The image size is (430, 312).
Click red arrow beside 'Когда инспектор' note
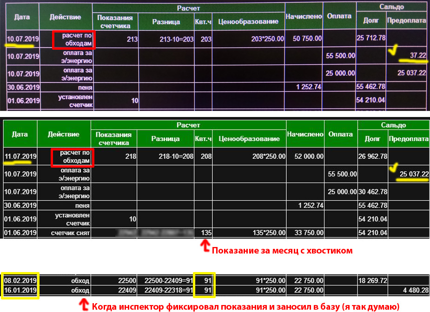point(84,305)
